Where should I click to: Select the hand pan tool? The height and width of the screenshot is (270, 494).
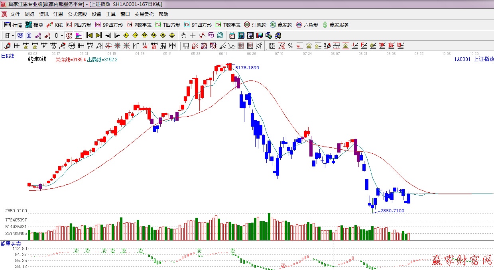(184, 35)
